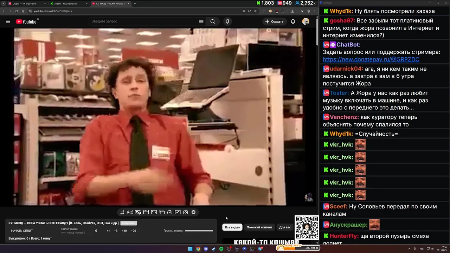Select the КУПИКОД YouTube browser tab
This screenshot has height=253, width=450.
110,4
